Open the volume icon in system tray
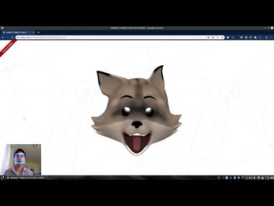The height and width of the screenshot is (206, 274). 255,178
